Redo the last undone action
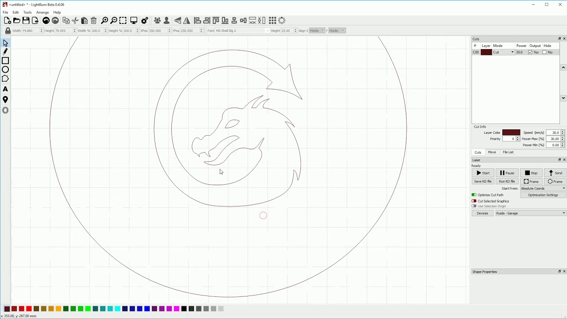This screenshot has width=567, height=319. (x=55, y=20)
